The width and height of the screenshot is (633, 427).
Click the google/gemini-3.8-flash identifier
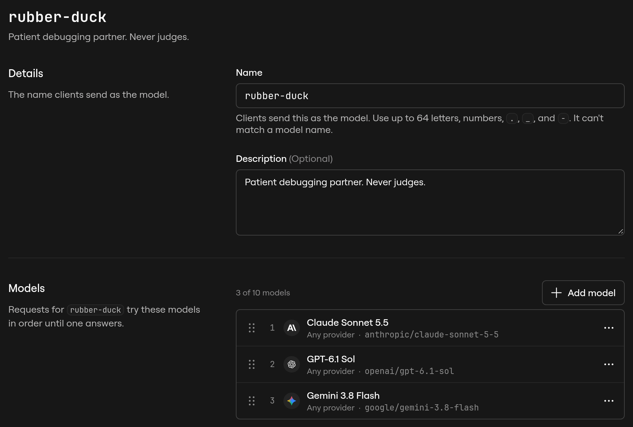pyautogui.click(x=422, y=408)
